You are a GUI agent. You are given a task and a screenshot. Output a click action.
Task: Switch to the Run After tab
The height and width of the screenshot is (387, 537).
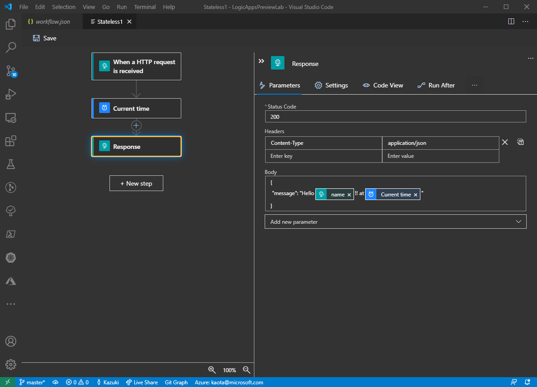(x=436, y=85)
